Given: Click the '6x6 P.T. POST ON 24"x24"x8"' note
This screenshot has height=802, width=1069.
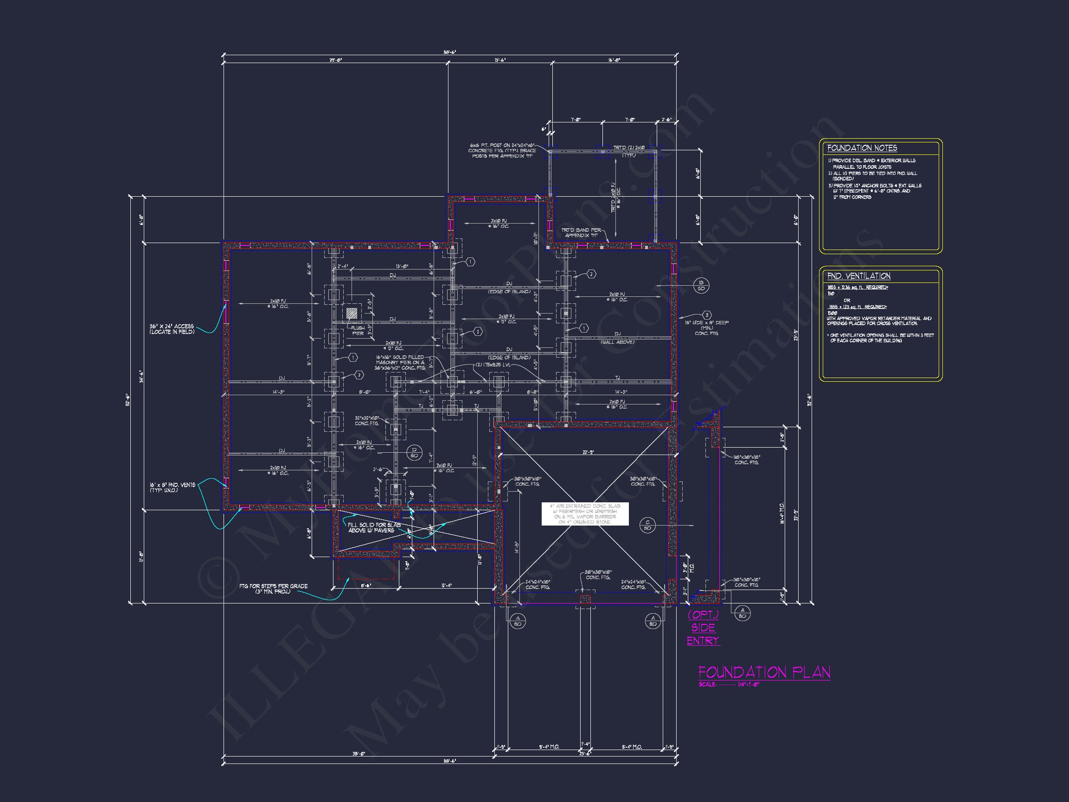Looking at the screenshot, I should [x=502, y=150].
